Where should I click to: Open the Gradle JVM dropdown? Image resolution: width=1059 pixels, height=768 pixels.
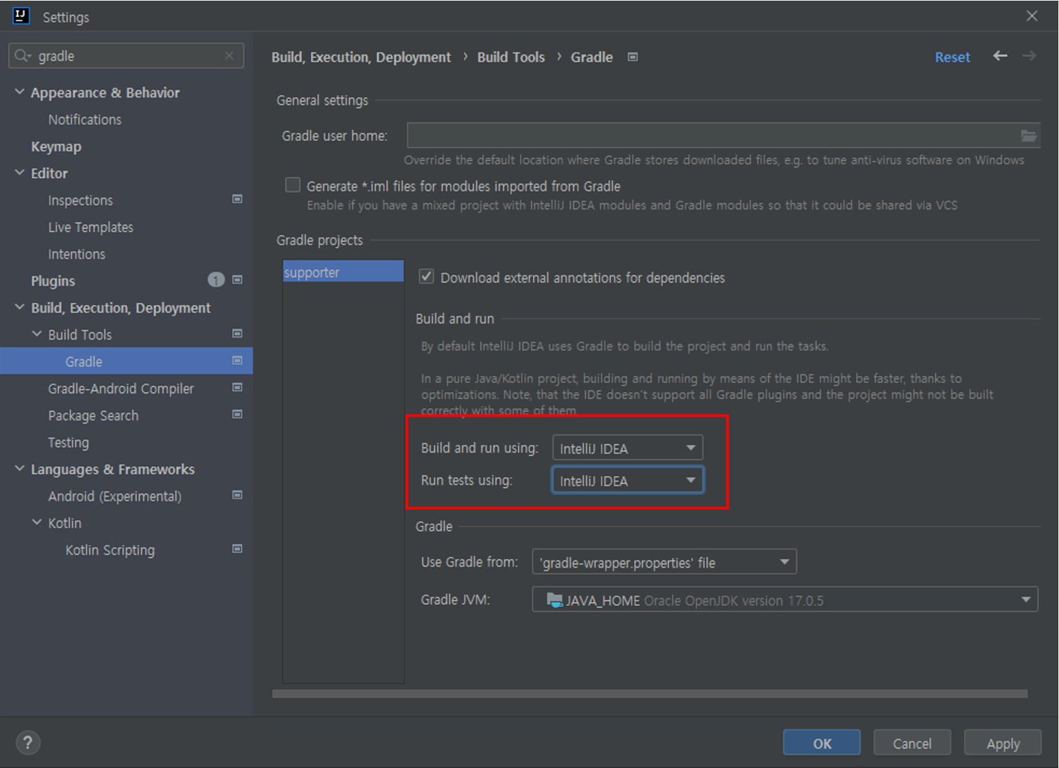(x=785, y=600)
